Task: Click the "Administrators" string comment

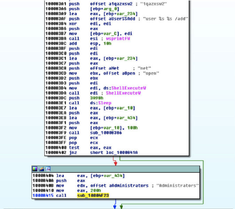Action: [178, 185]
